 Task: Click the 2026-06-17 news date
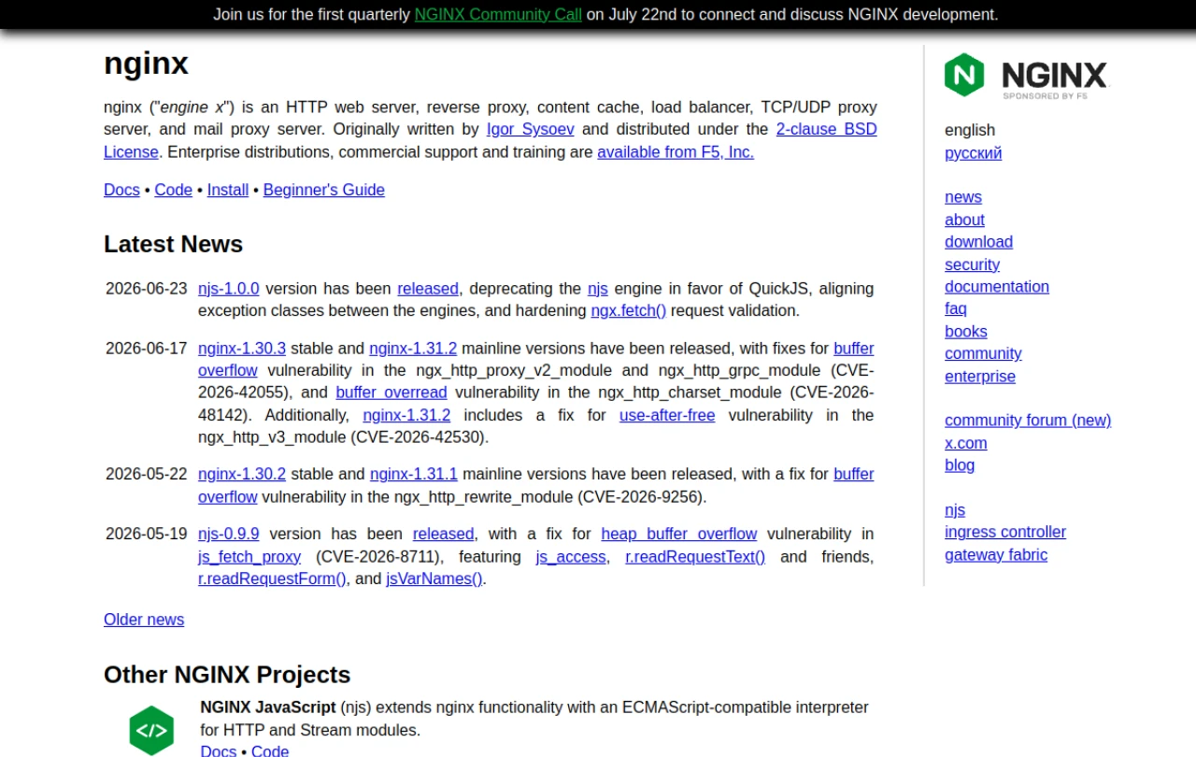point(147,348)
